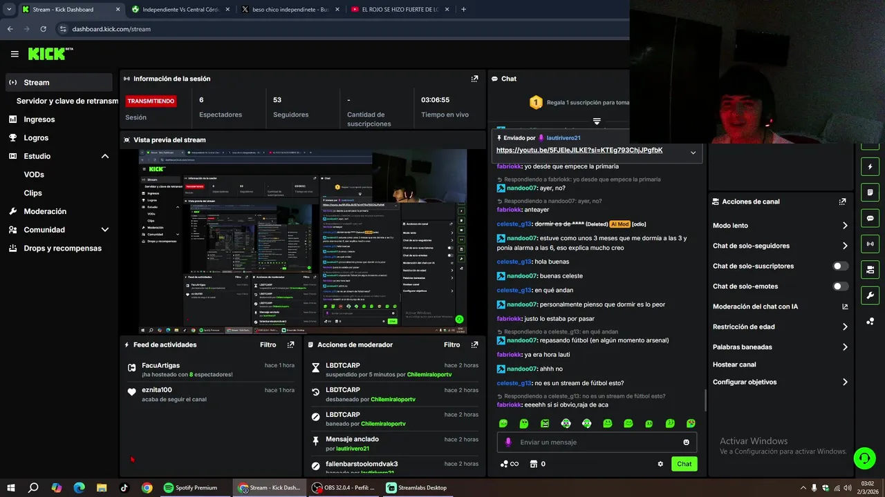The width and height of the screenshot is (885, 497).
Task: Click the wrench sidebar widget icon
Action: pos(870,295)
